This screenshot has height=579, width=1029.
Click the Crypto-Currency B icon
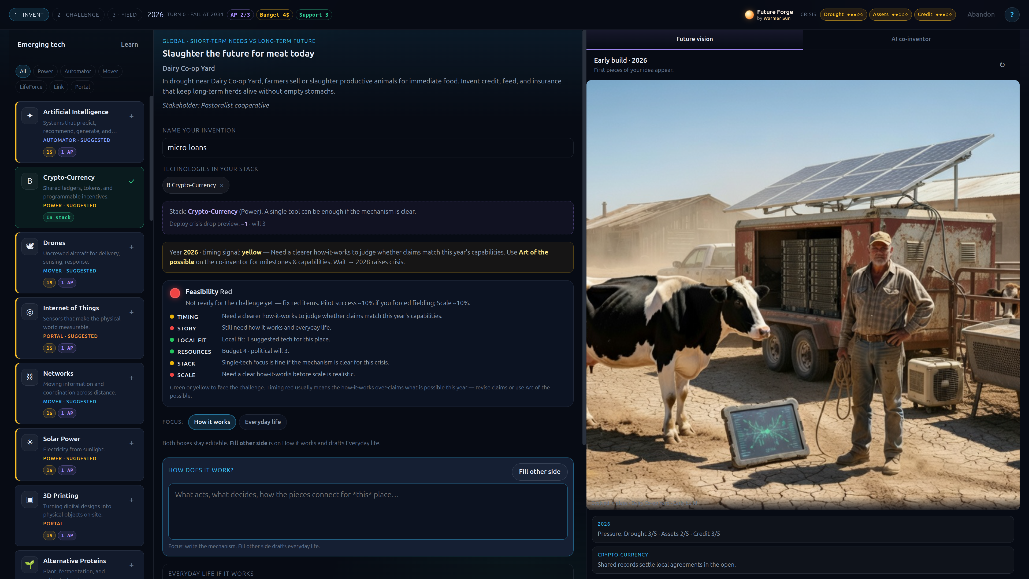[29, 181]
